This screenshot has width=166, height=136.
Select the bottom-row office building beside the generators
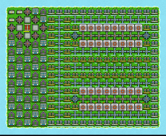[43, 123]
